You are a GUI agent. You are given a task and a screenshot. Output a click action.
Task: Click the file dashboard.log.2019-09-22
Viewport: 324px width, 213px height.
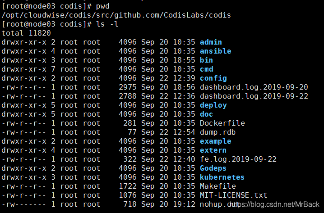point(254,96)
